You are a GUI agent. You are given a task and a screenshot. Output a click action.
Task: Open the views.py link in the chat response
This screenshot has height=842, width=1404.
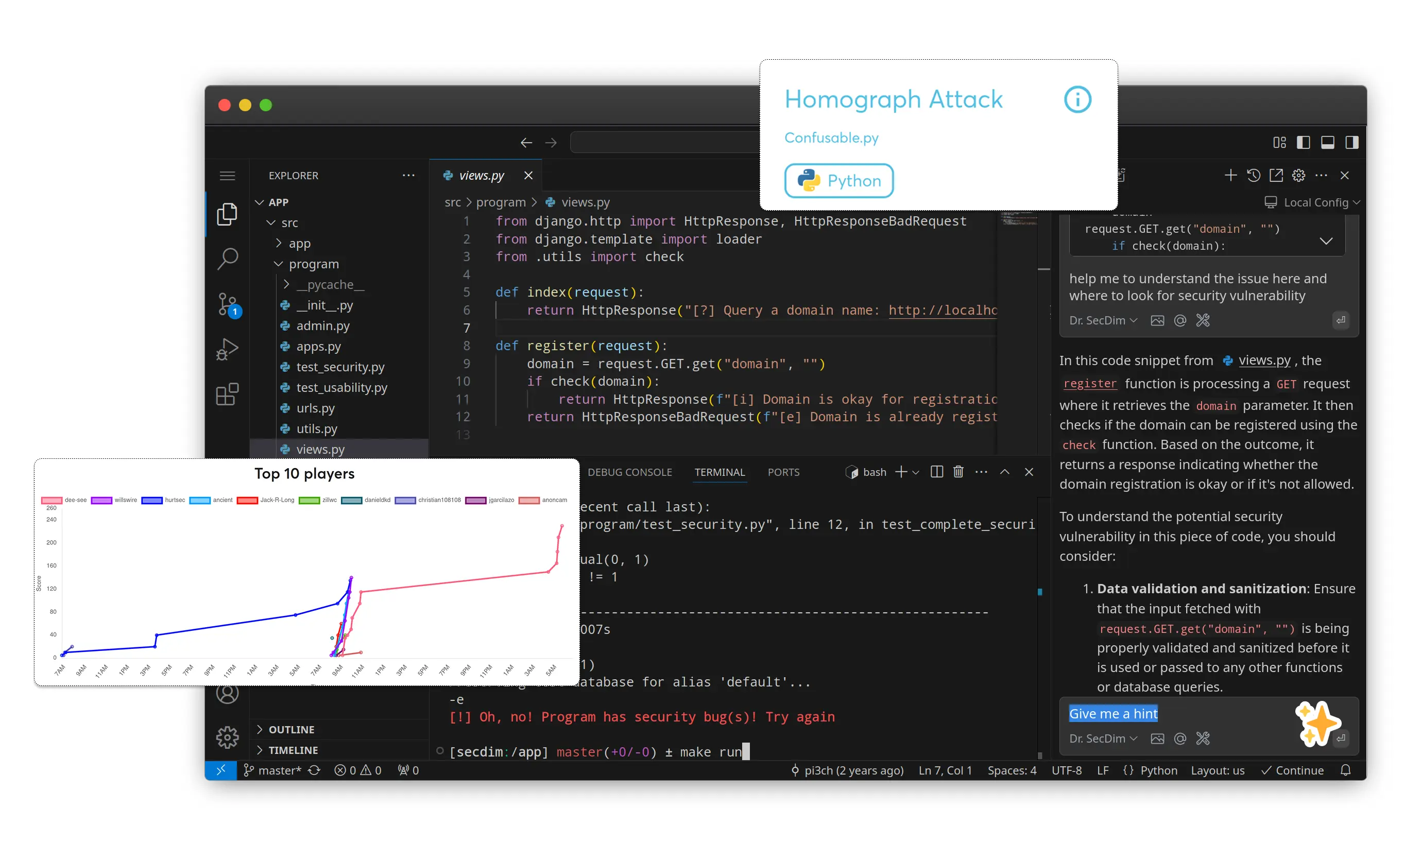[x=1264, y=360]
